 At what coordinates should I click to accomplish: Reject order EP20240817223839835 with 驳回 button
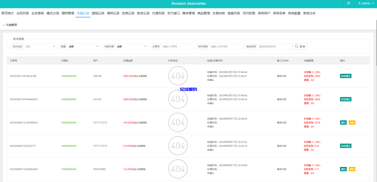click(352, 123)
